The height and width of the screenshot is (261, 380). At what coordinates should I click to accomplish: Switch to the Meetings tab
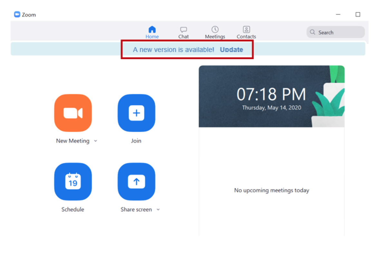[x=214, y=32]
